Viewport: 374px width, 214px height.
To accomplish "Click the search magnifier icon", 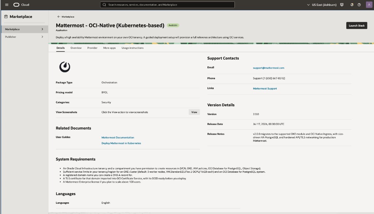I will coord(104,5).
